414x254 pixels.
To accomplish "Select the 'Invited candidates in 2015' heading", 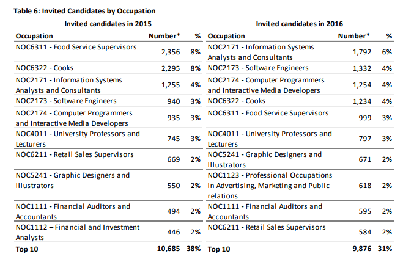I will click(x=108, y=24).
